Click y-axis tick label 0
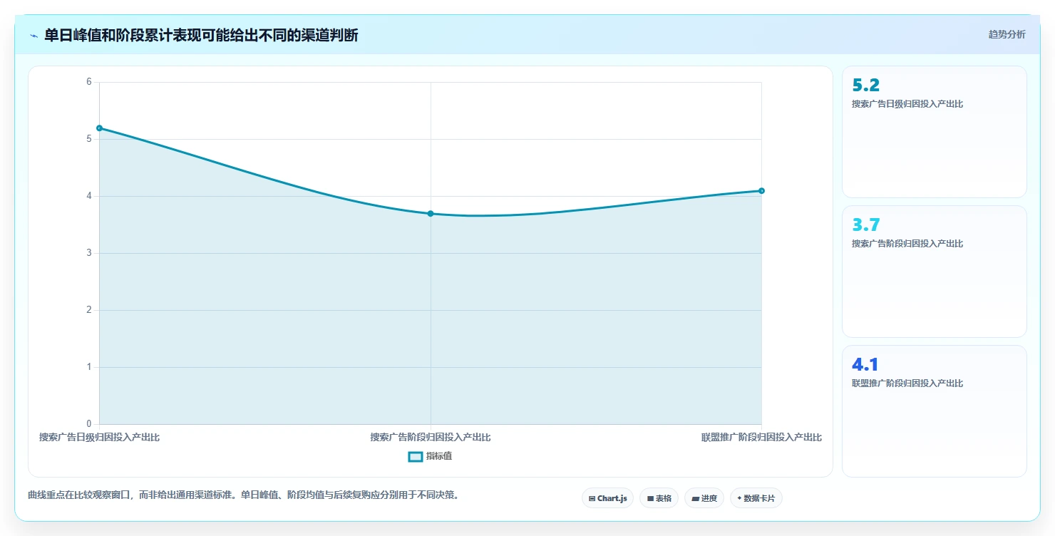This screenshot has height=536, width=1055. click(89, 424)
